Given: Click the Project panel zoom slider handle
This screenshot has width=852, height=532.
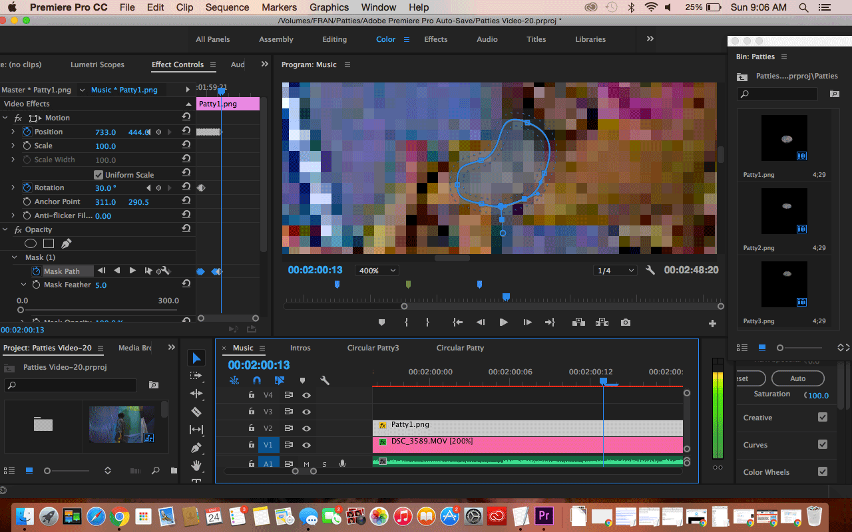Looking at the screenshot, I should pyautogui.click(x=47, y=471).
